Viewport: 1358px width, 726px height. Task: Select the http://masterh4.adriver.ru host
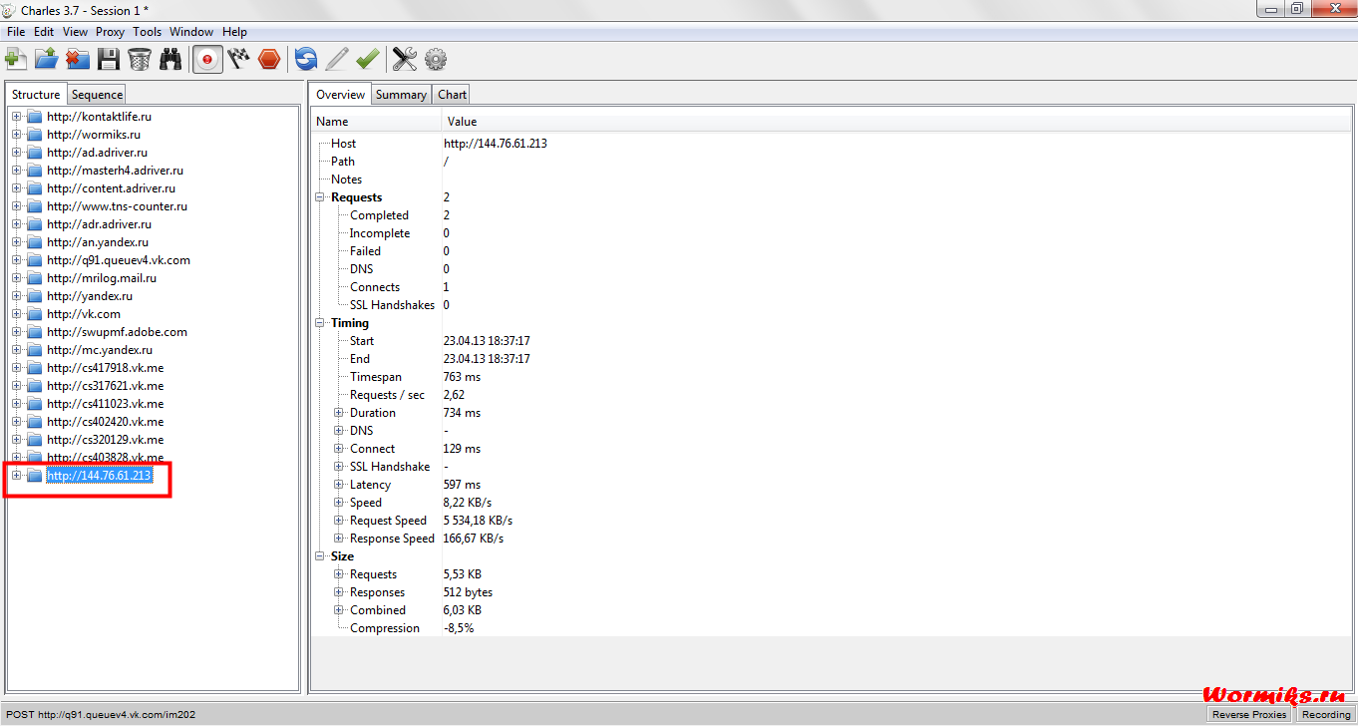pyautogui.click(x=115, y=171)
